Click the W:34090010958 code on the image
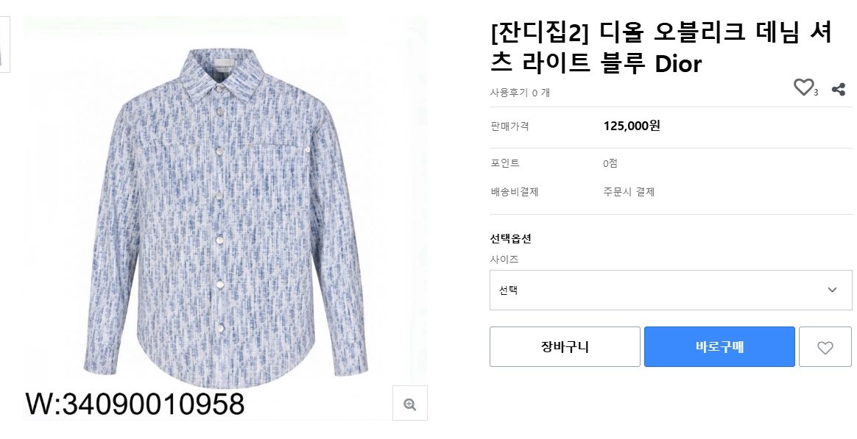Screen dimensions: 857x439 135,404
